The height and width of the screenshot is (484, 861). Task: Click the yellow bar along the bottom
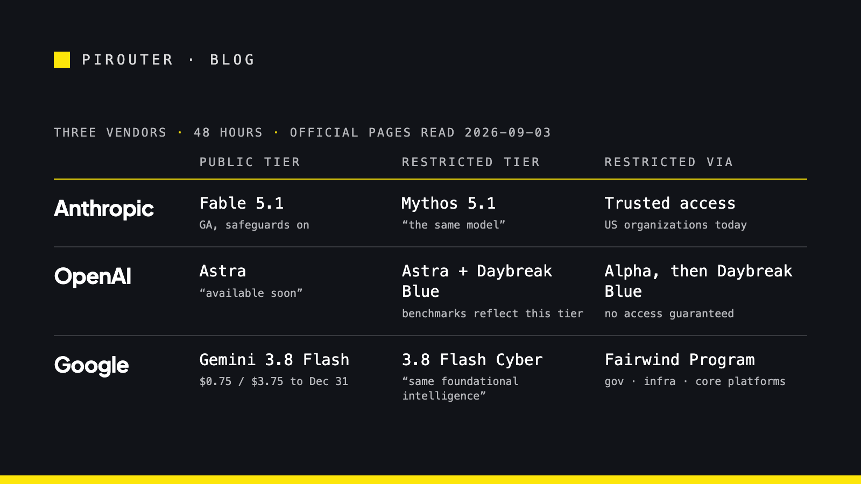[x=430, y=480]
